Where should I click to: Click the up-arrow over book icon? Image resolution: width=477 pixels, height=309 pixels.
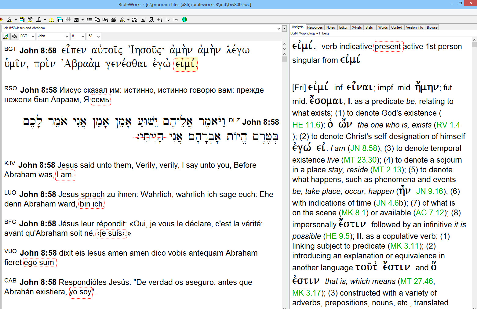tap(122, 20)
